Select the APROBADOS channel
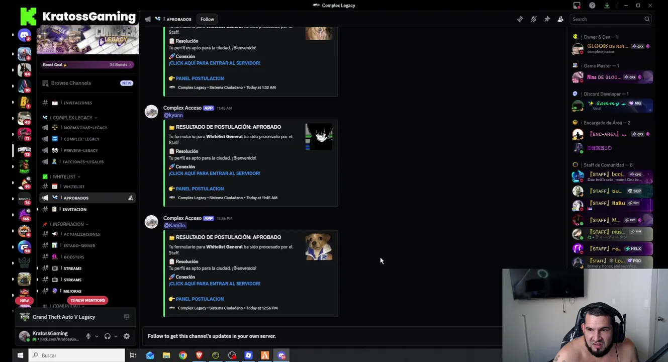The width and height of the screenshot is (668, 362). coord(87,198)
